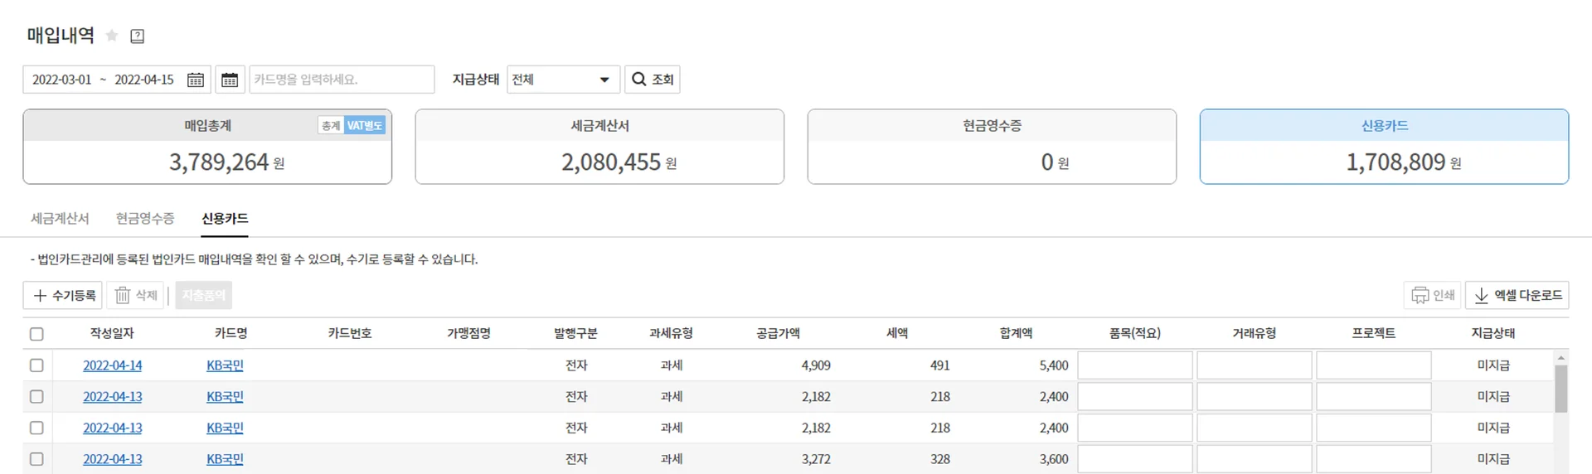Image resolution: width=1592 pixels, height=474 pixels.
Task: Expand the 지급상태 dropdown showing 전체
Action: coord(563,80)
